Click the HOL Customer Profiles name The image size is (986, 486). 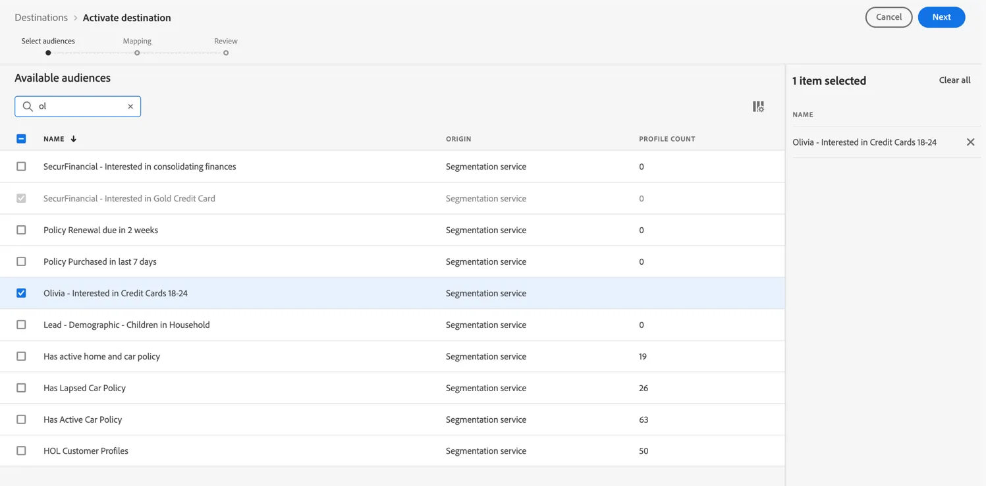pyautogui.click(x=86, y=451)
